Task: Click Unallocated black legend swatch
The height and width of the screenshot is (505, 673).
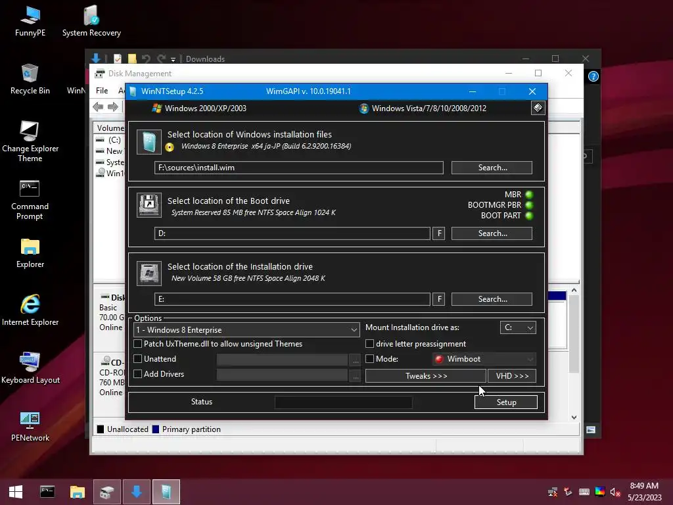Action: click(101, 429)
